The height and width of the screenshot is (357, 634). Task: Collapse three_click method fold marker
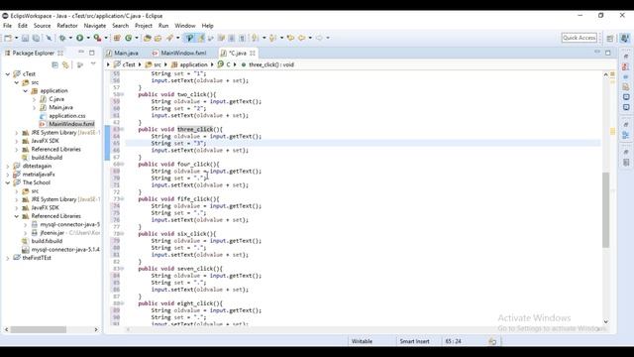(x=123, y=130)
